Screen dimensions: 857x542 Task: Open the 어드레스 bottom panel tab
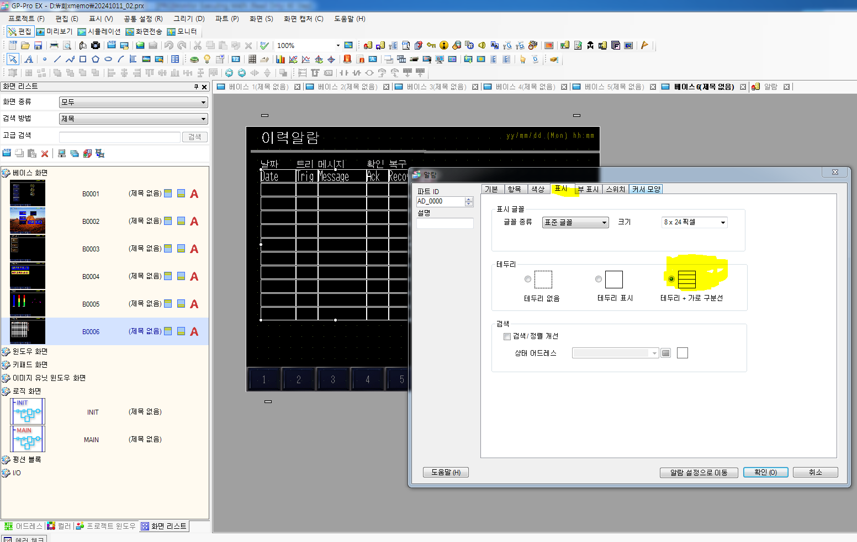pos(23,527)
